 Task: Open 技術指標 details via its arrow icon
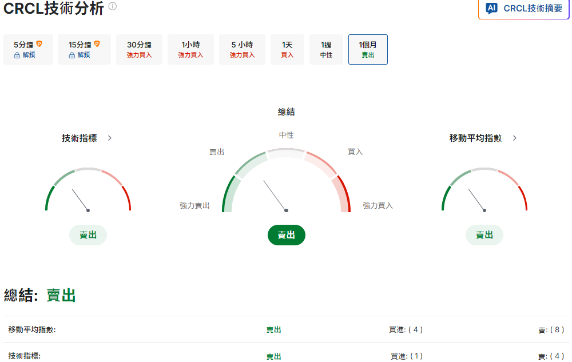(x=110, y=138)
